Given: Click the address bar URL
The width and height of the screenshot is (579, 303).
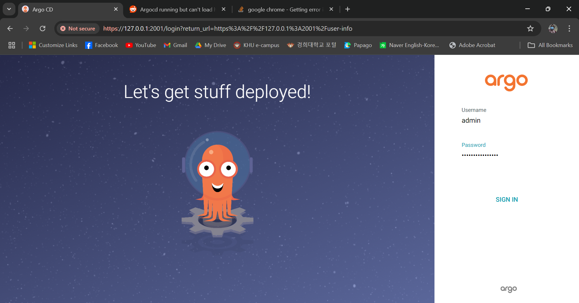Looking at the screenshot, I should click(x=227, y=29).
